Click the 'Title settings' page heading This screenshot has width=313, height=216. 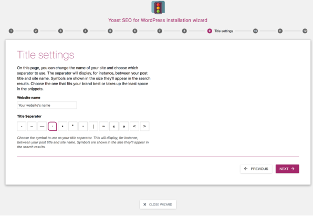46,55
